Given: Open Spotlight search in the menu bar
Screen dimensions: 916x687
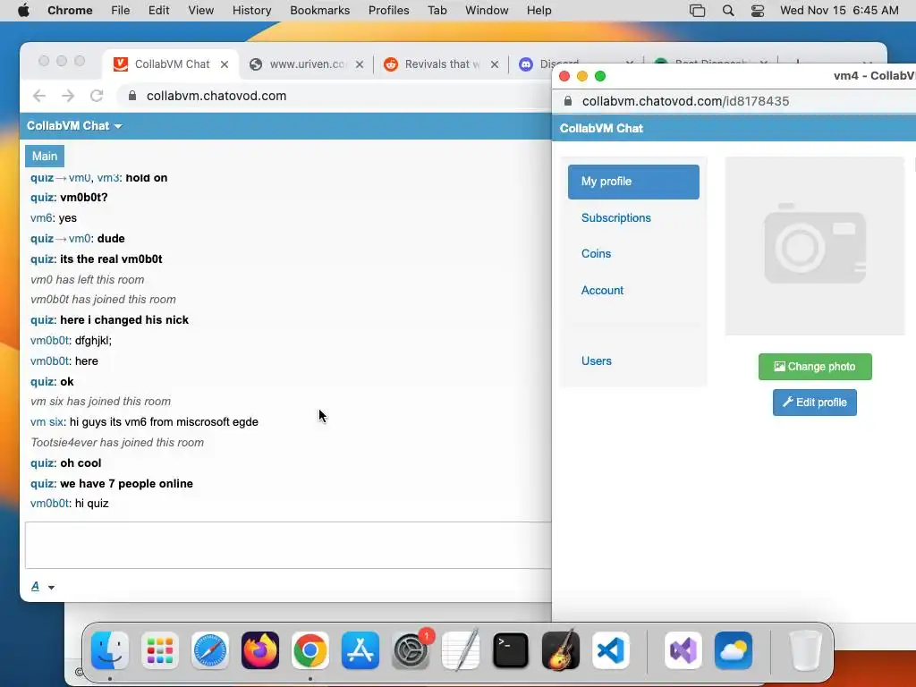Looking at the screenshot, I should (728, 10).
